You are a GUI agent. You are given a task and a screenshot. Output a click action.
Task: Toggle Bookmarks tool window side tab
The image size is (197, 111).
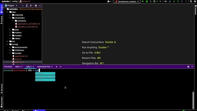pyautogui.click(x=1, y=102)
